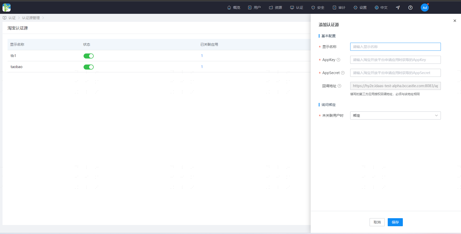Close the 添加认证源 panel

455,21
